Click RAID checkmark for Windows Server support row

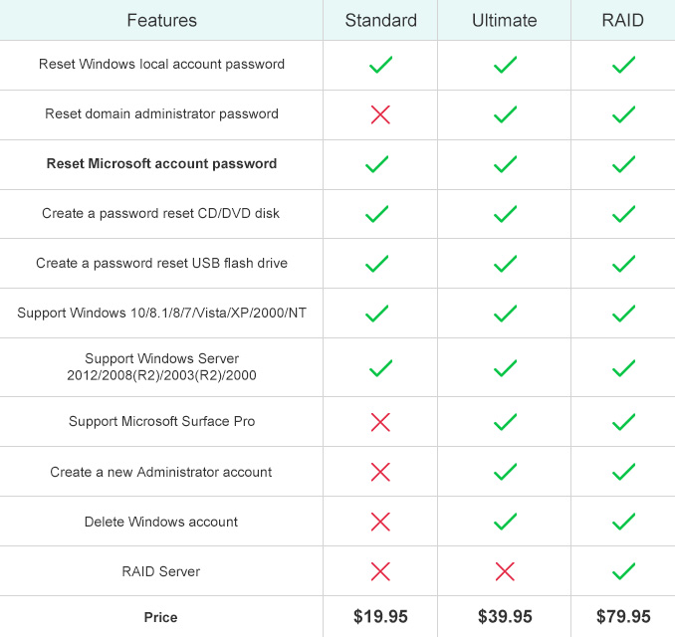pyautogui.click(x=623, y=368)
